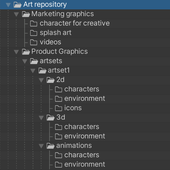The height and width of the screenshot is (170, 170).
Task: Click the Art repository open folder icon
Action: point(18,5)
